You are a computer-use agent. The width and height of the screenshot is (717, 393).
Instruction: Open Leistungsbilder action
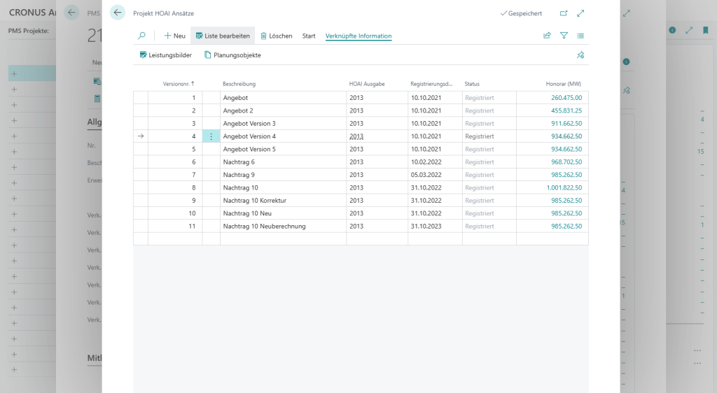[165, 55]
